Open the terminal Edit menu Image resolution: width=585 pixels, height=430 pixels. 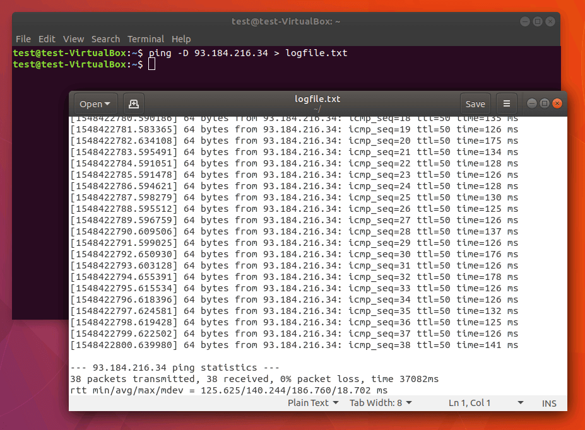(47, 38)
